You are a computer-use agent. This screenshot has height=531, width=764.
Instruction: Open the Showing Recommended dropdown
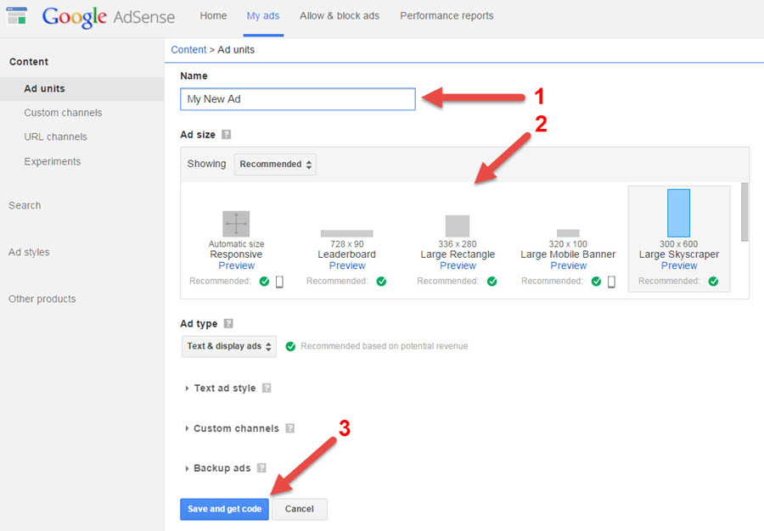[275, 165]
